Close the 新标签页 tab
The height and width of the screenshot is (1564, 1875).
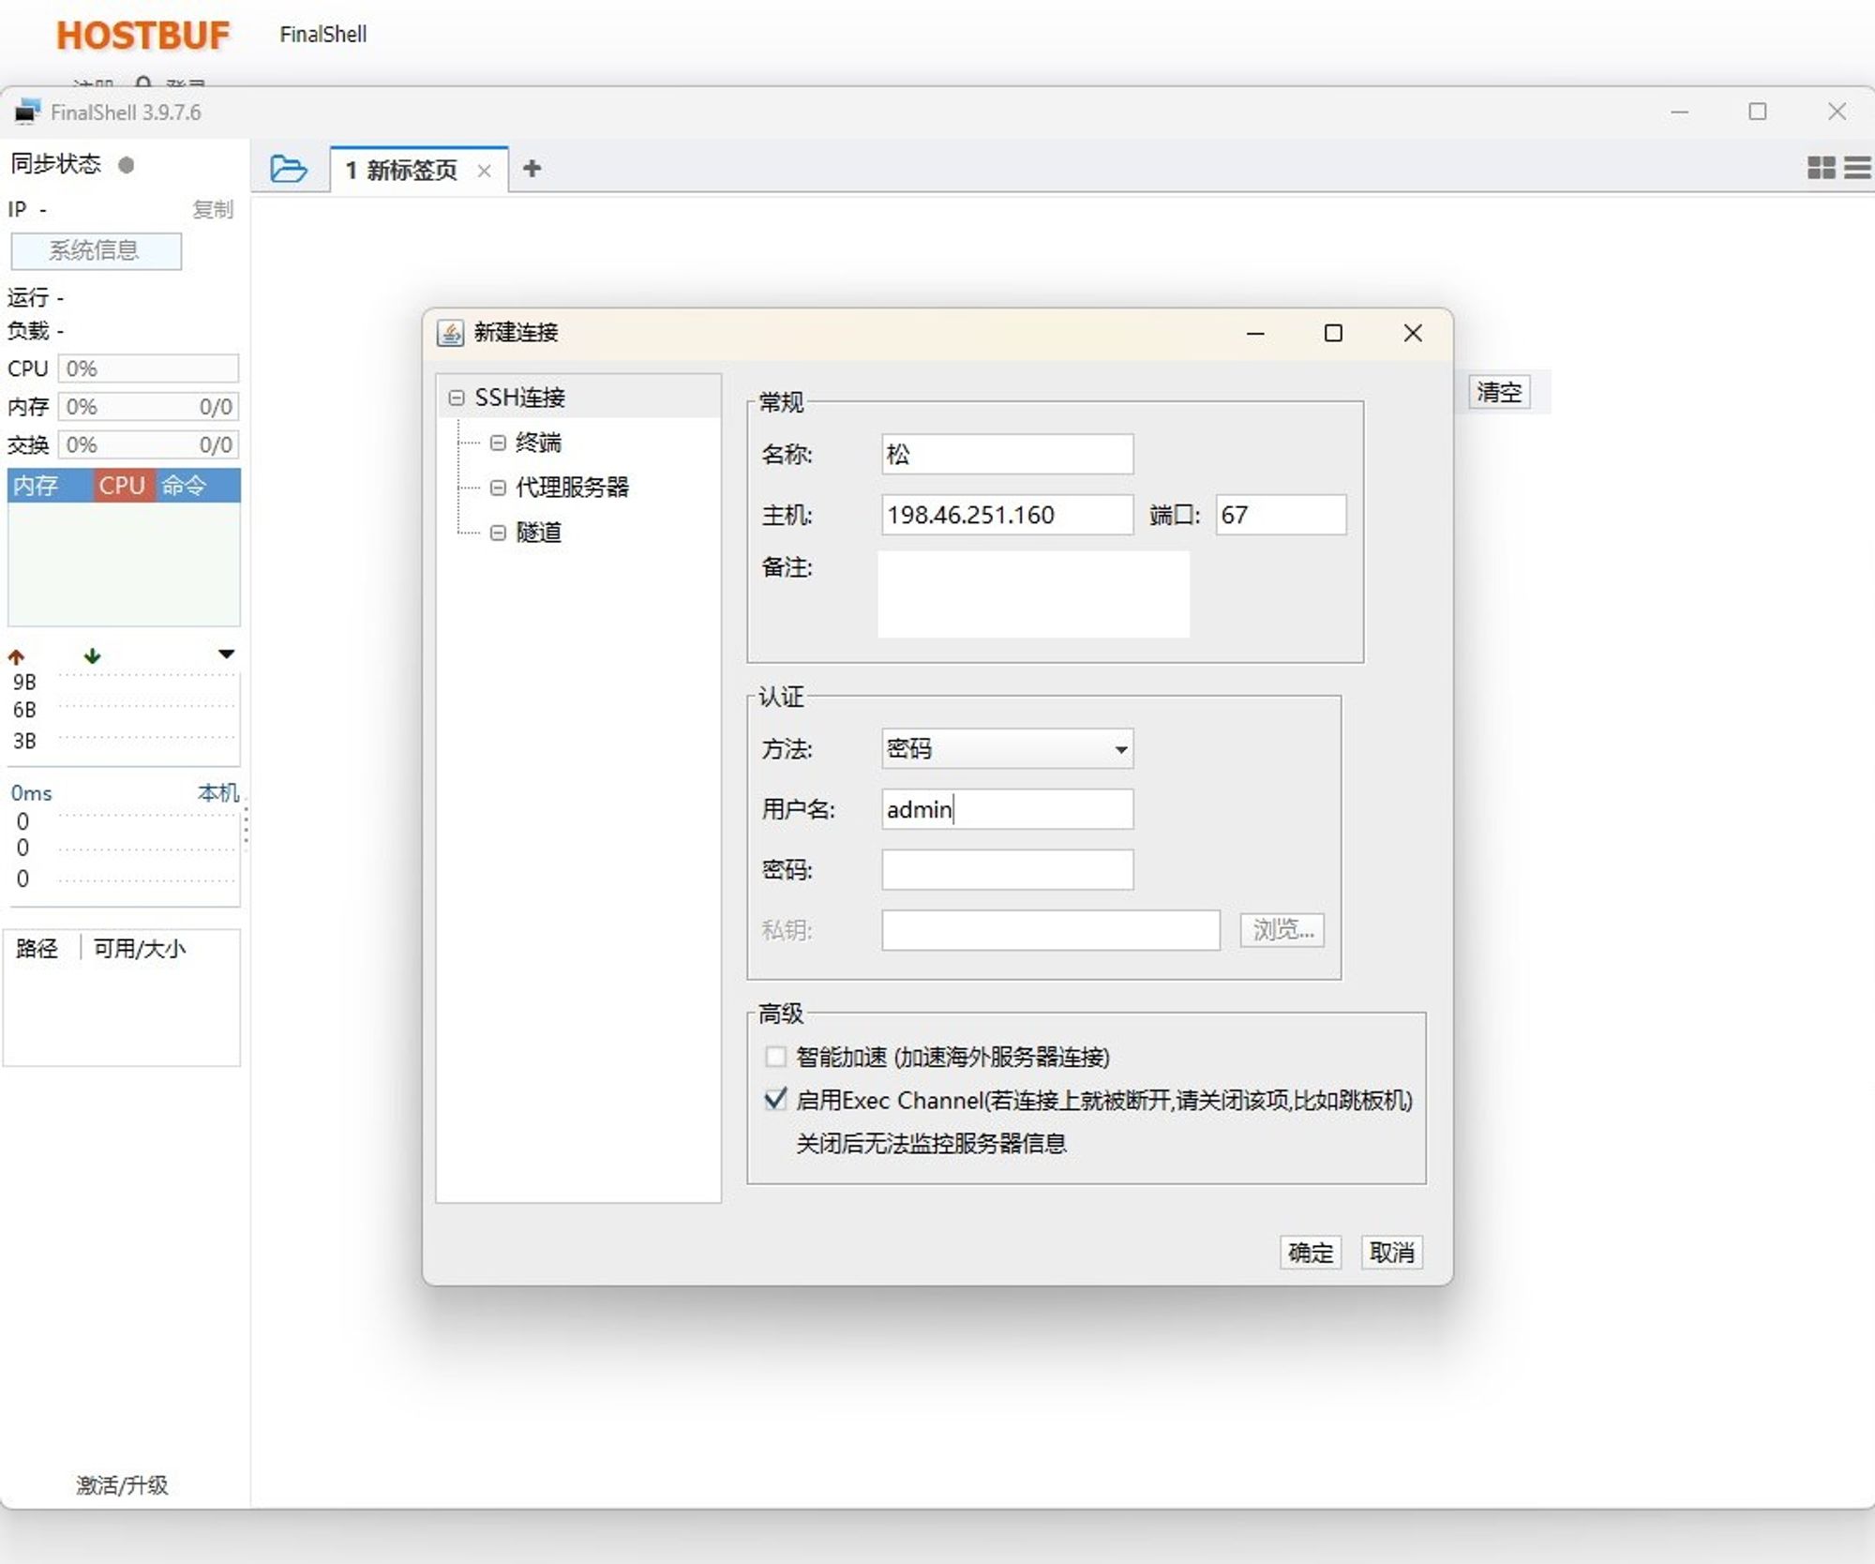pyautogui.click(x=484, y=171)
